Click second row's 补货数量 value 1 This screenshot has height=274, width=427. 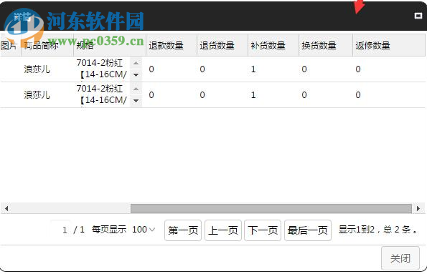pyautogui.click(x=253, y=95)
